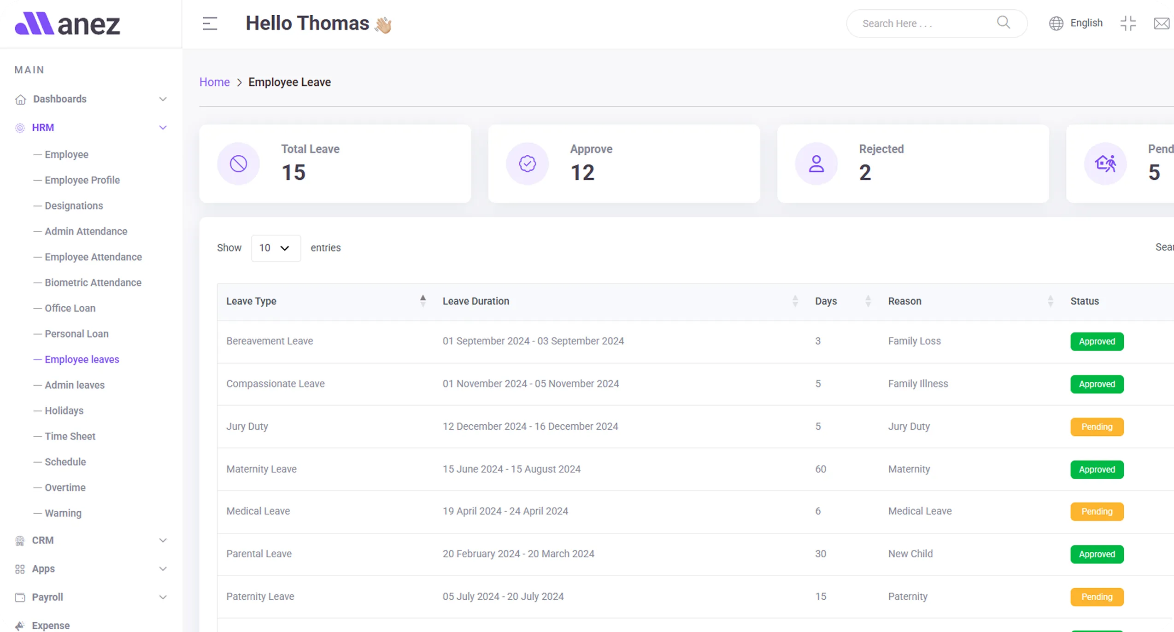Image resolution: width=1174 pixels, height=632 pixels.
Task: Click the Dashboards home icon
Action: pyautogui.click(x=20, y=99)
